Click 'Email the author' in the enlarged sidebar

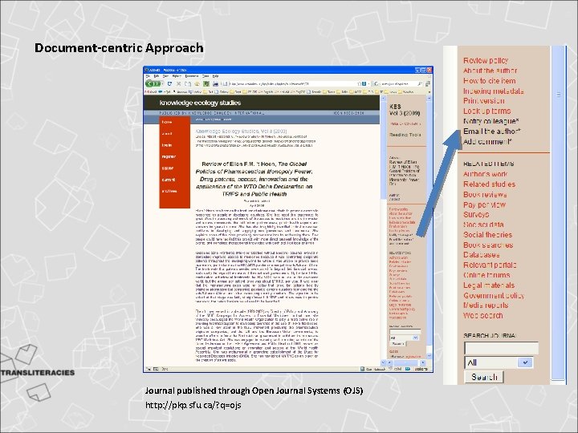tap(492, 131)
